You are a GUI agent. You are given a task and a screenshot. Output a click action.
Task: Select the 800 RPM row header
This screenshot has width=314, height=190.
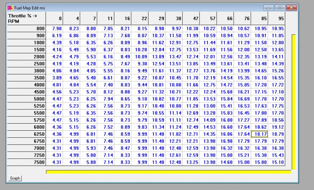point(27,29)
